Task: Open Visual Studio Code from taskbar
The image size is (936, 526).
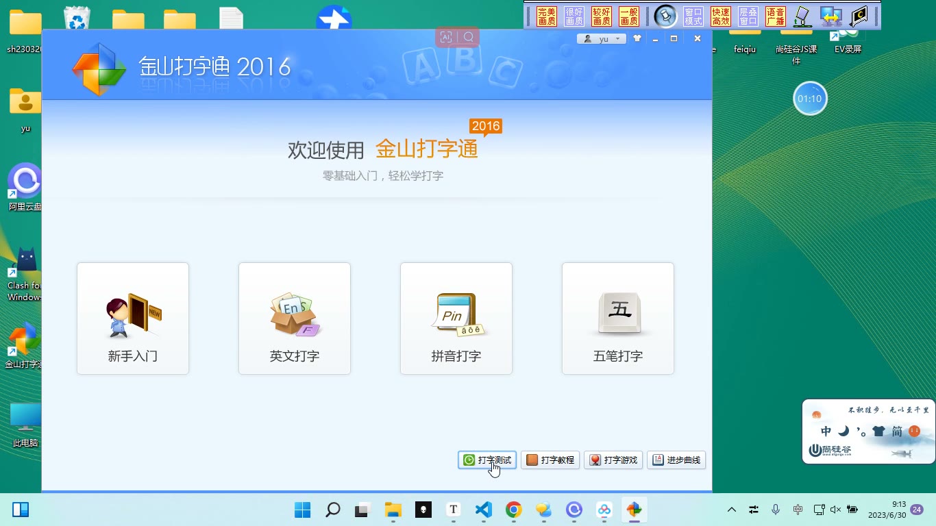Action: click(483, 510)
